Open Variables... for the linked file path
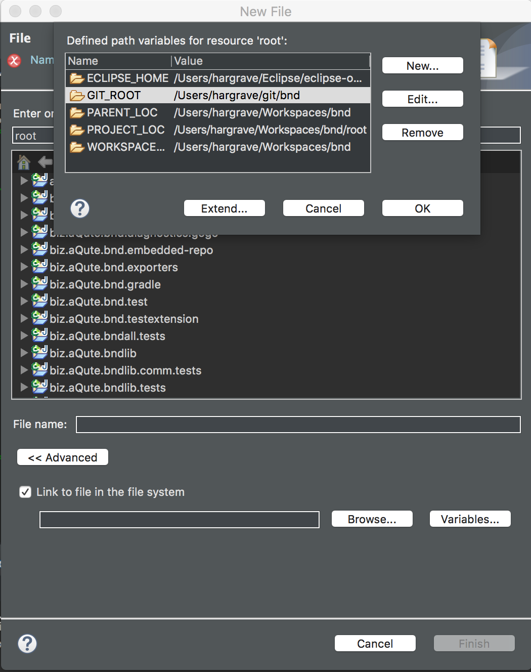Image resolution: width=531 pixels, height=672 pixels. click(x=469, y=519)
